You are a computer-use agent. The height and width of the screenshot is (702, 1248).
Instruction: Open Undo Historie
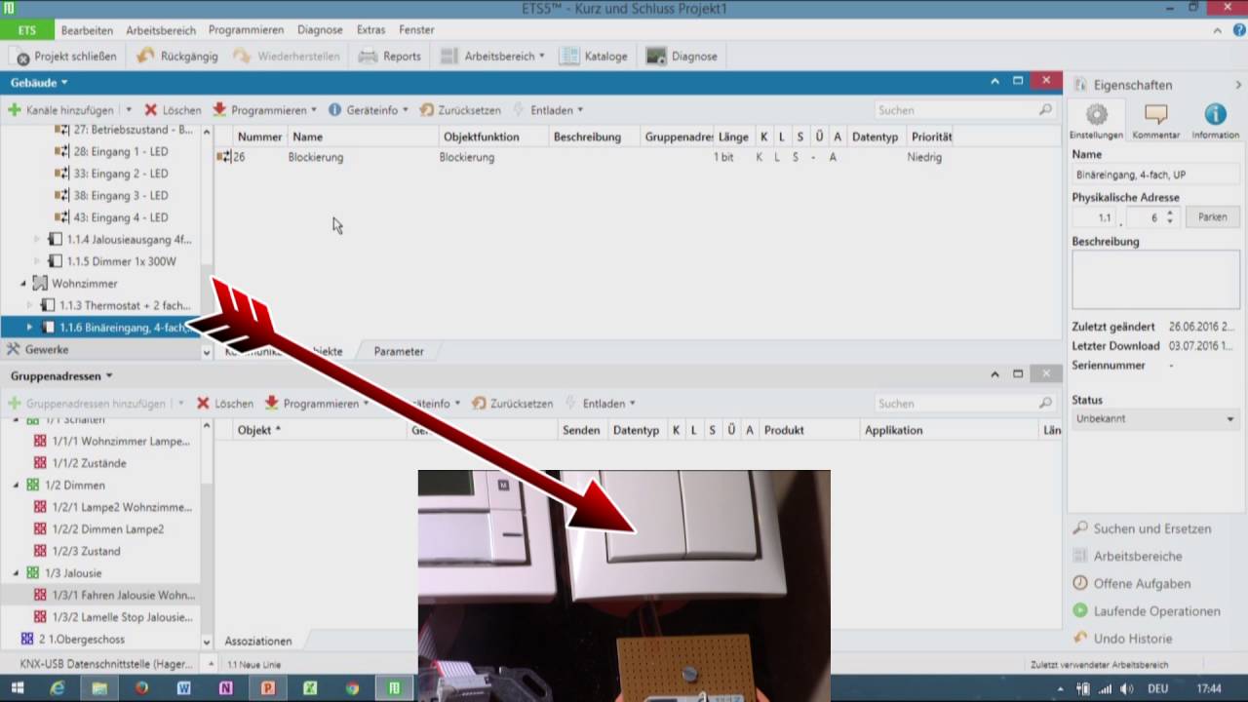coord(1123,639)
